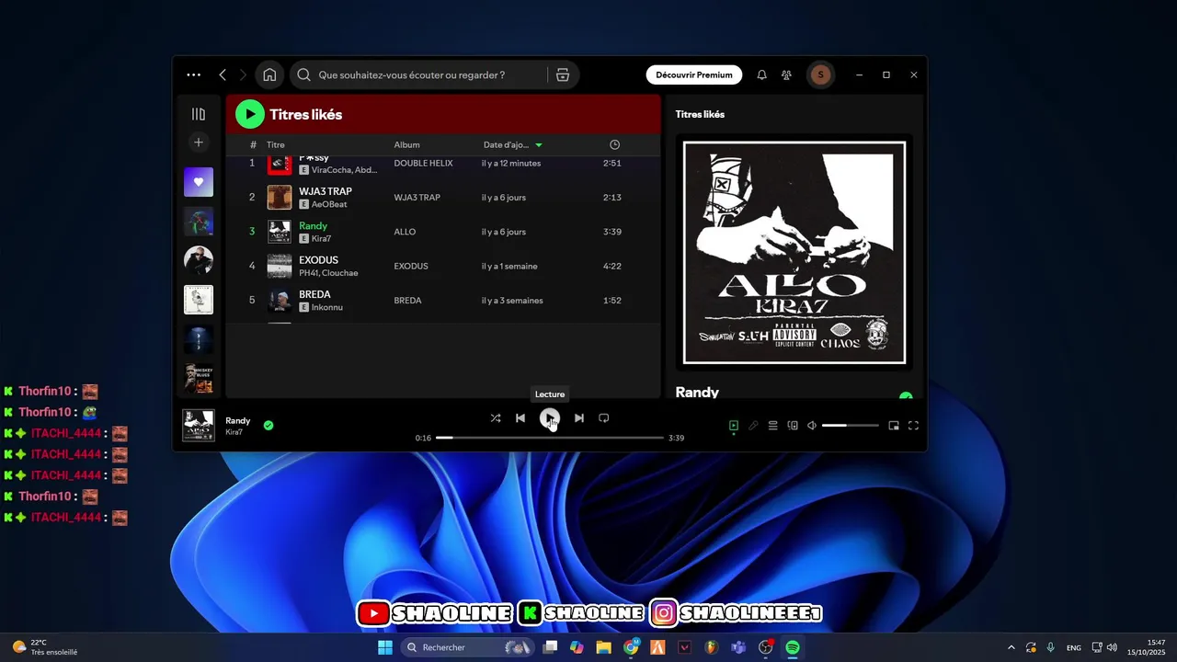The image size is (1177, 662).
Task: Toggle the lyrics microphone icon
Action: (x=753, y=426)
